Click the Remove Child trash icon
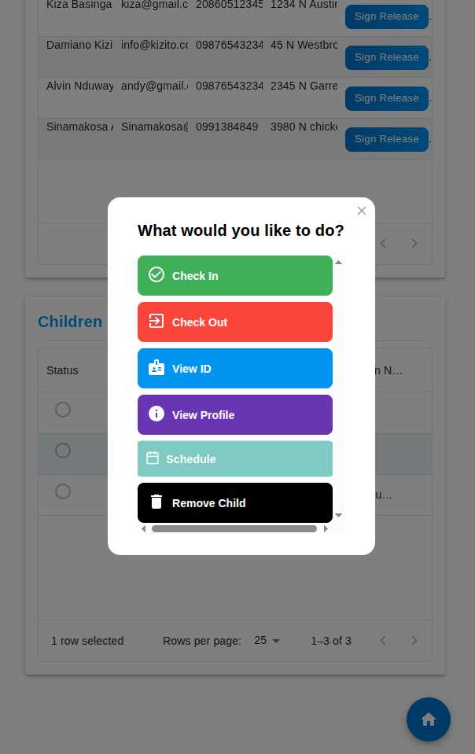The width and height of the screenshot is (475, 754). [x=156, y=502]
